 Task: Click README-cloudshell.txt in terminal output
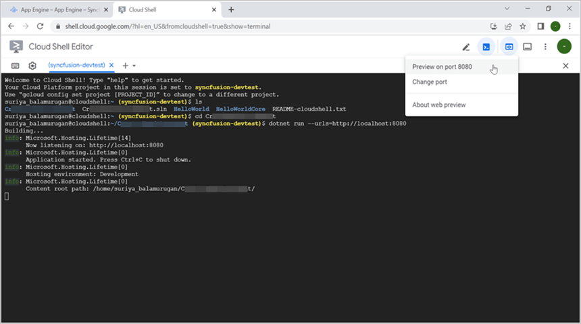click(x=309, y=109)
